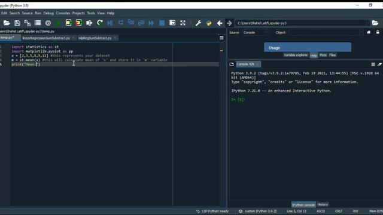The image size is (383, 215).
Task: Open the Tools menu
Action: pyautogui.click(x=91, y=13)
